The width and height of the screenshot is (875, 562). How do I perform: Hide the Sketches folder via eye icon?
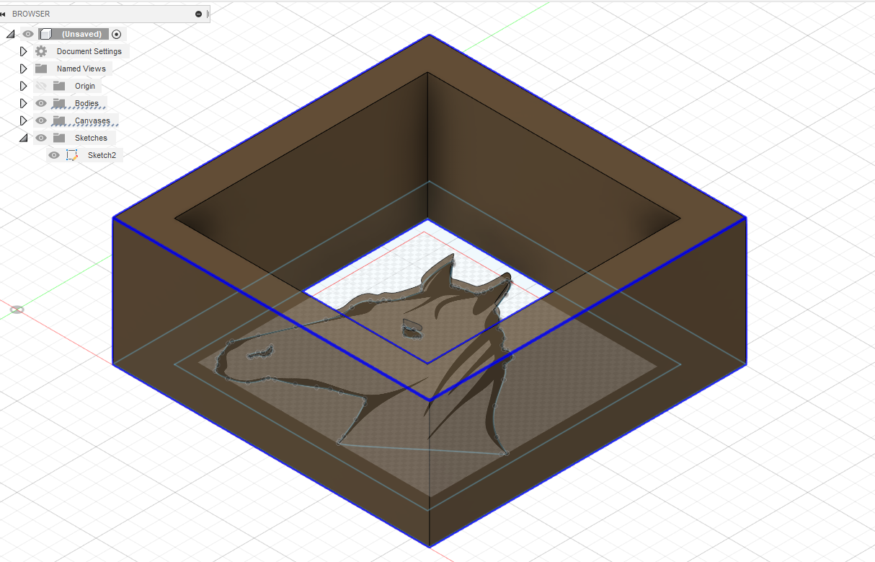[41, 138]
